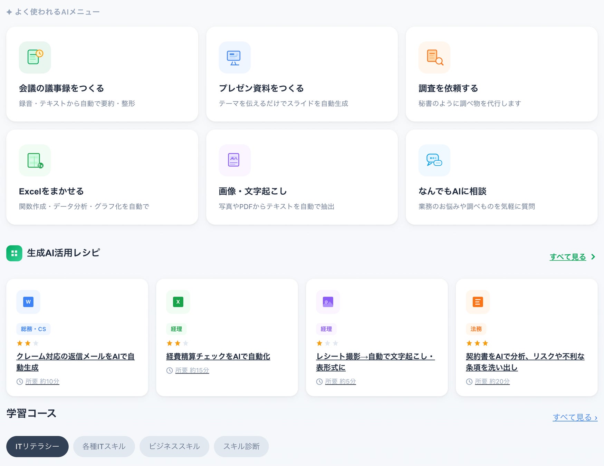The height and width of the screenshot is (466, 604).
Task: Click clock icon beside 所要 約10分
Action: 20,381
